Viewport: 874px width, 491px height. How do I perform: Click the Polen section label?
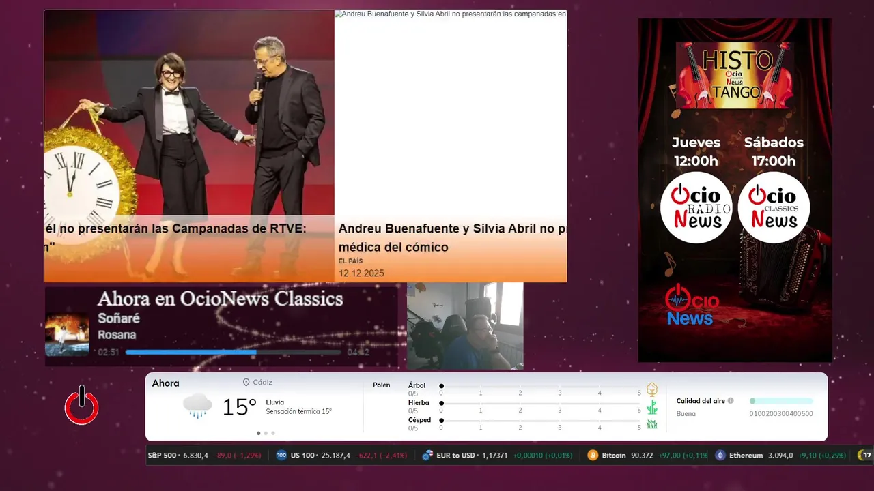[382, 385]
